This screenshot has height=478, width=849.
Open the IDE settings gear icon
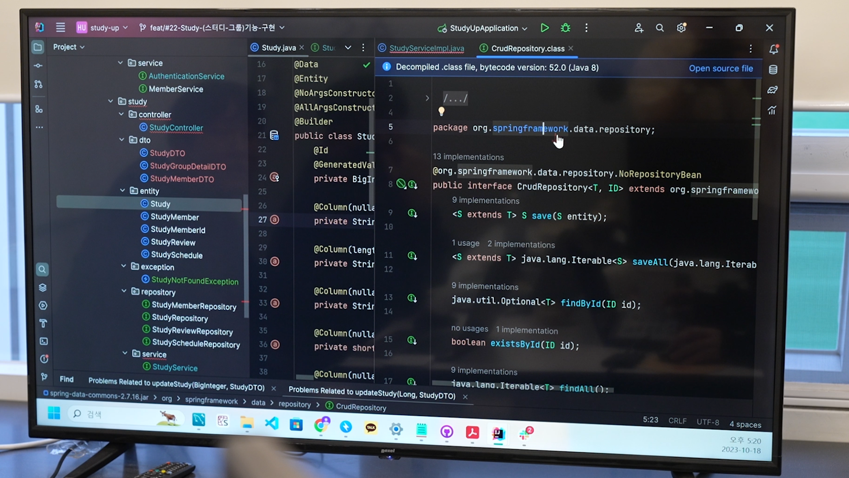(x=681, y=28)
